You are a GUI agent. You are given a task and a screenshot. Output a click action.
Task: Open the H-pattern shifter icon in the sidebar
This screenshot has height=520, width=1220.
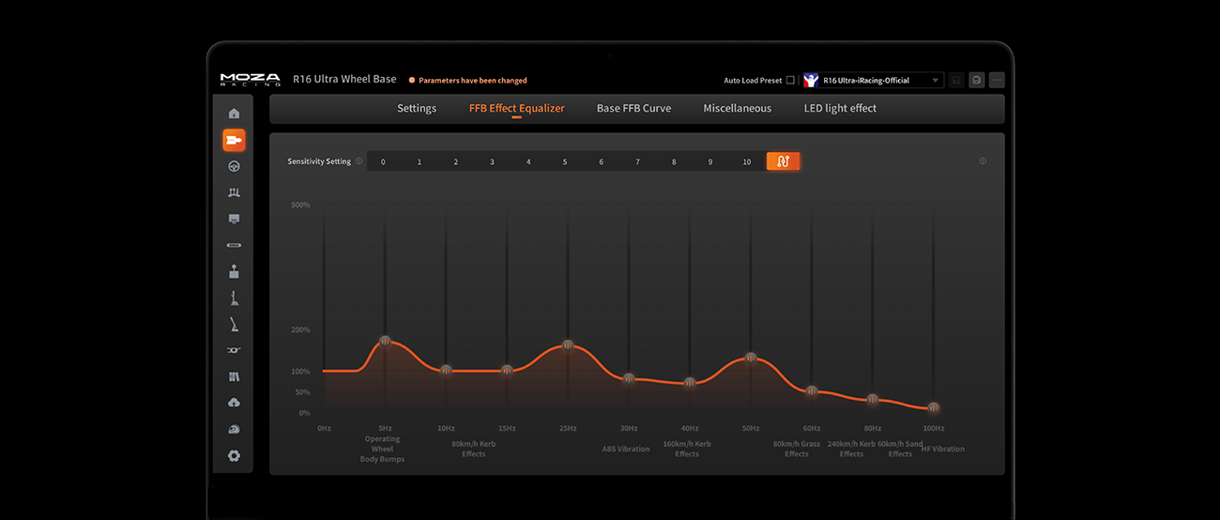(x=234, y=271)
